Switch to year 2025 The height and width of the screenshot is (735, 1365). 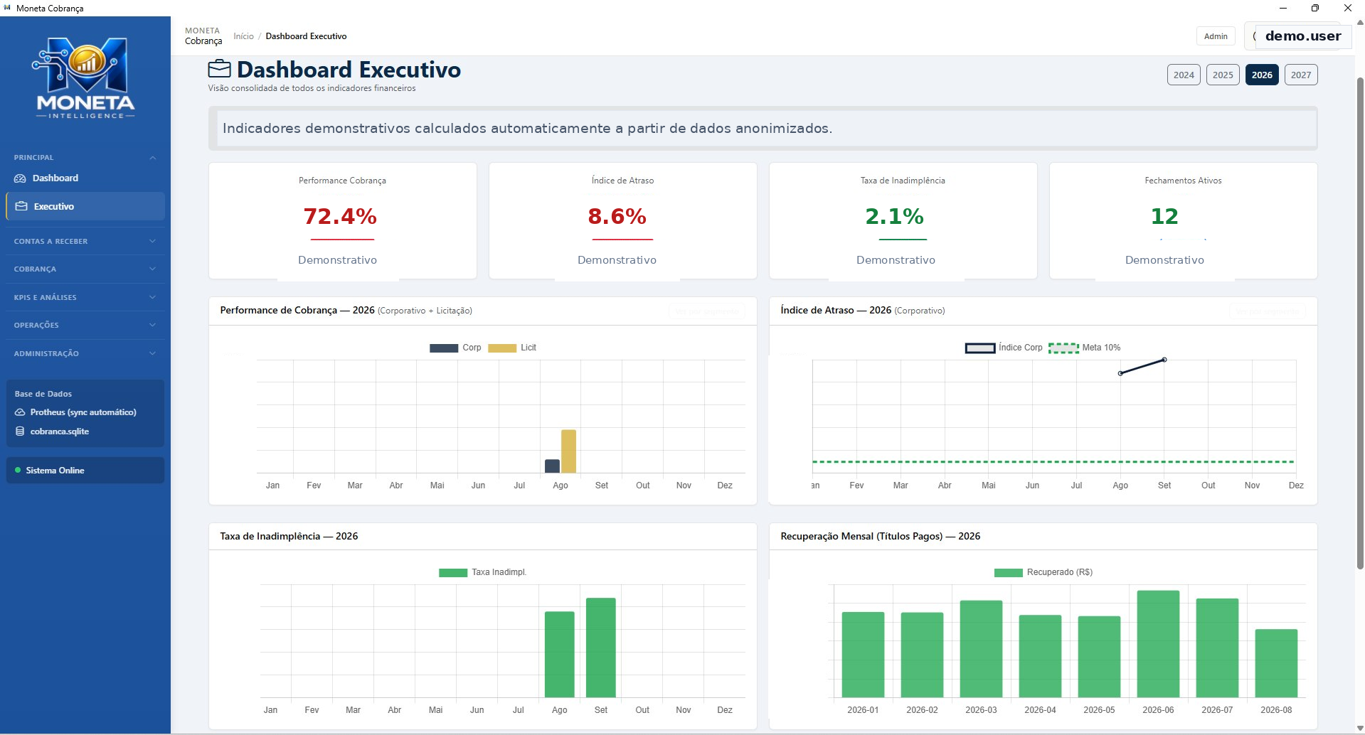click(x=1223, y=75)
